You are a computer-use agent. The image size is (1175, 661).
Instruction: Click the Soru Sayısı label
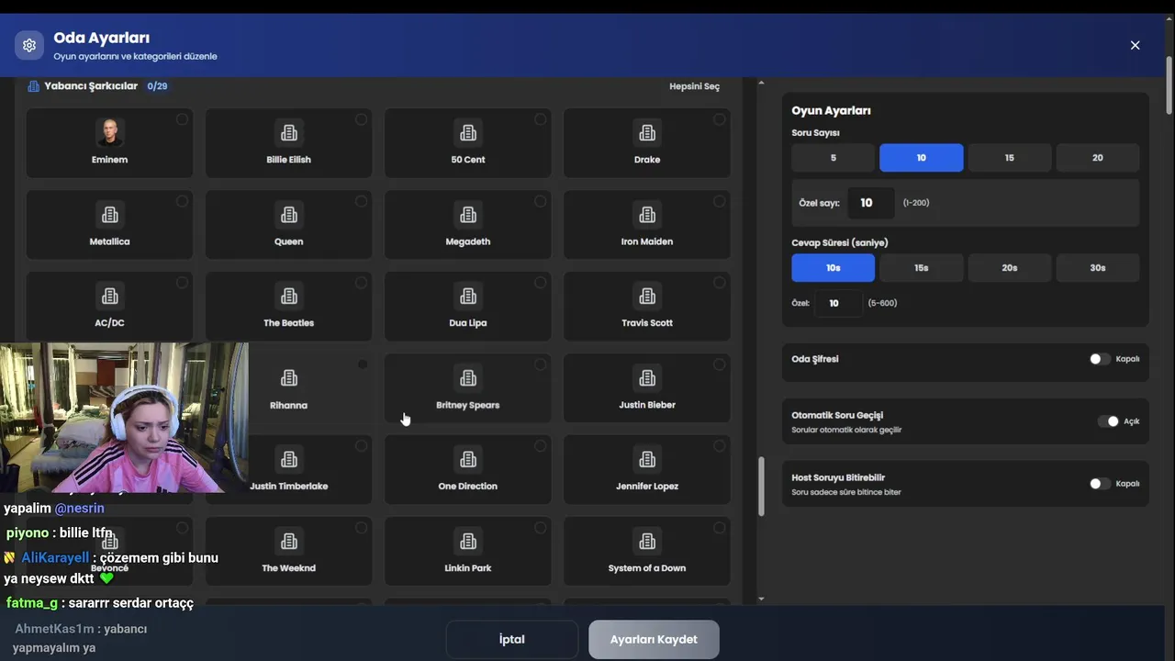tap(816, 133)
